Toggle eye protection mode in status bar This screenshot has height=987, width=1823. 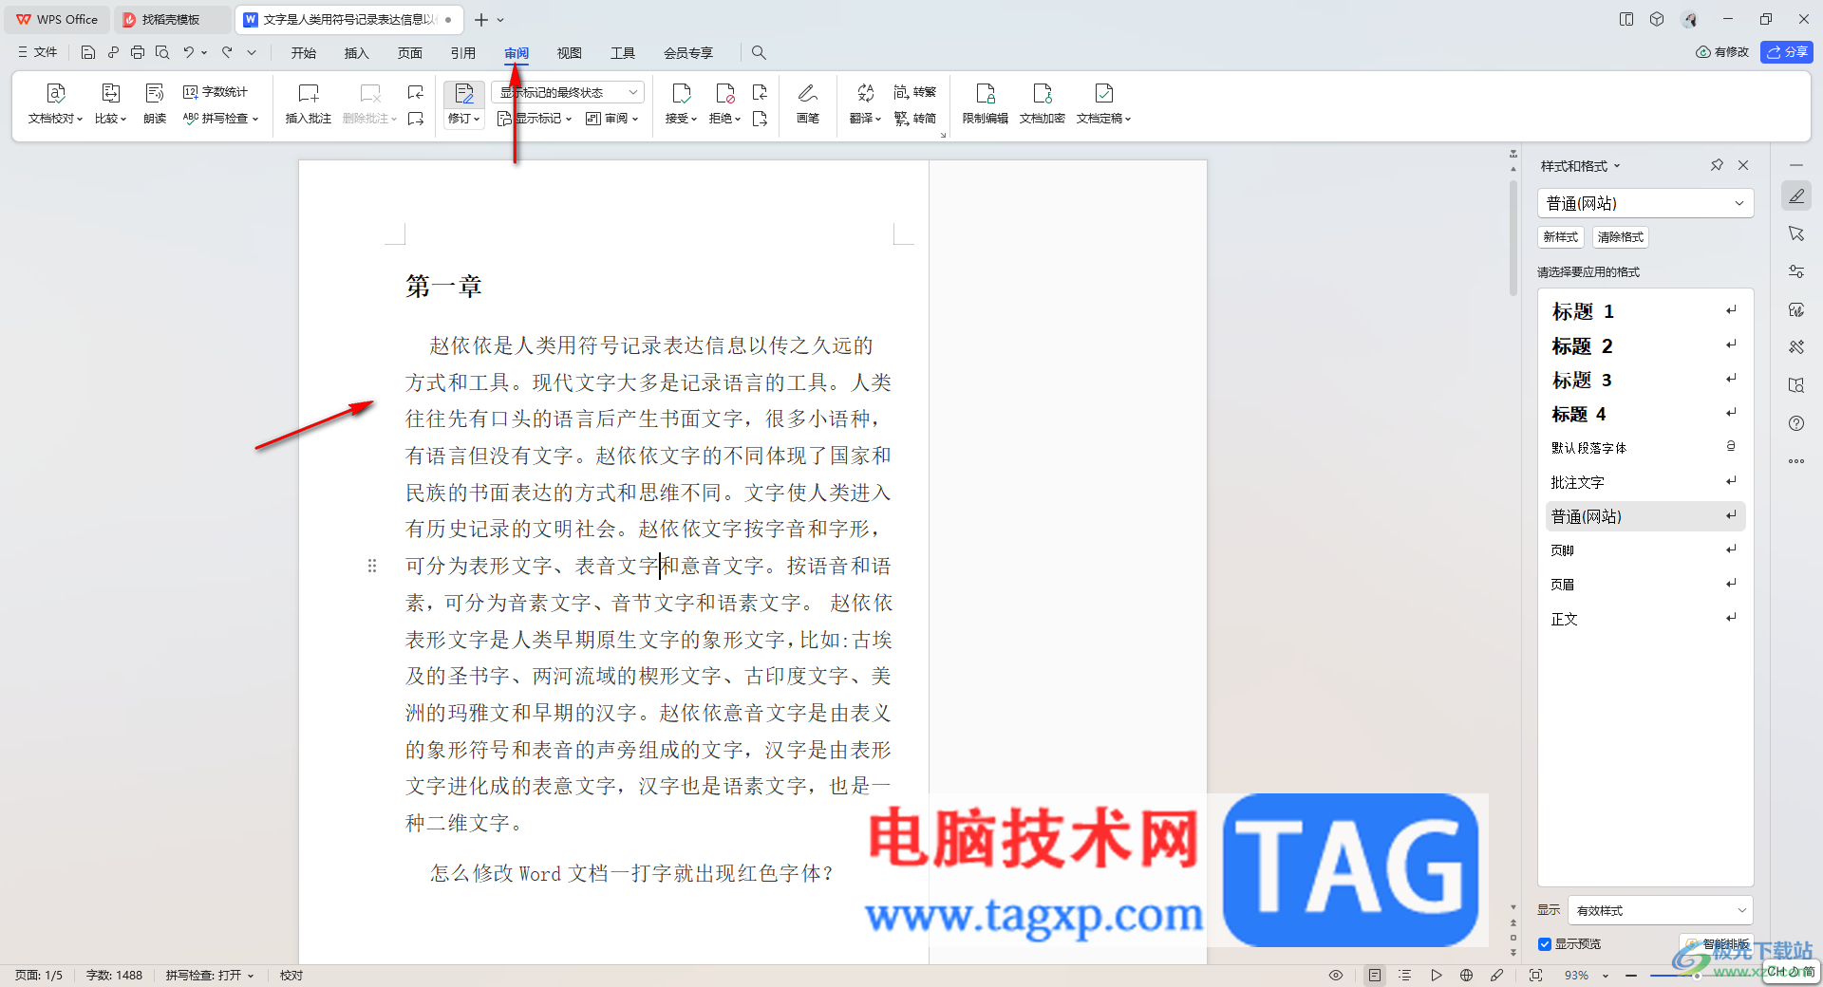point(1336,976)
